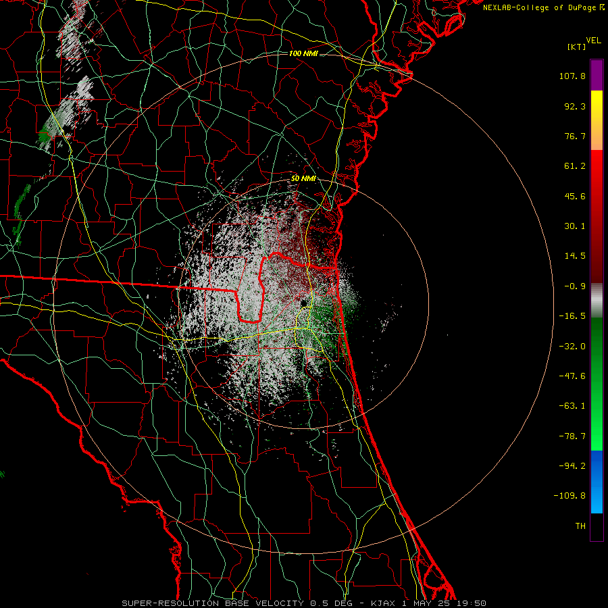Pick the purple segment of the color bar
The image size is (608, 608).
pyautogui.click(x=597, y=75)
